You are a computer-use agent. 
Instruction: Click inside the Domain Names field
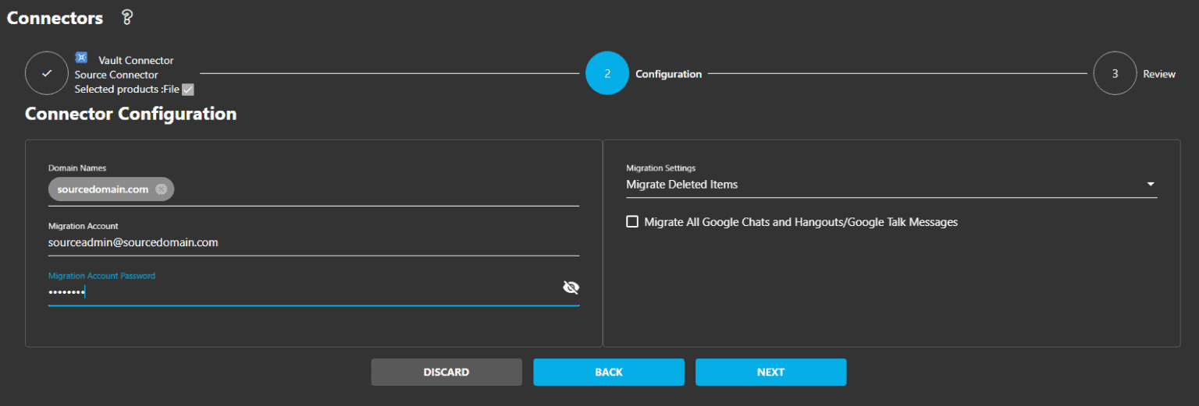[314, 189]
